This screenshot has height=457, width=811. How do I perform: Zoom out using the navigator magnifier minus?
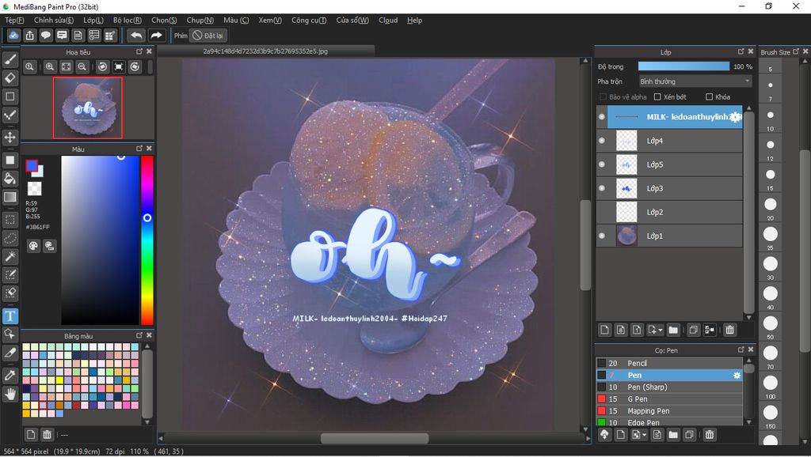82,66
